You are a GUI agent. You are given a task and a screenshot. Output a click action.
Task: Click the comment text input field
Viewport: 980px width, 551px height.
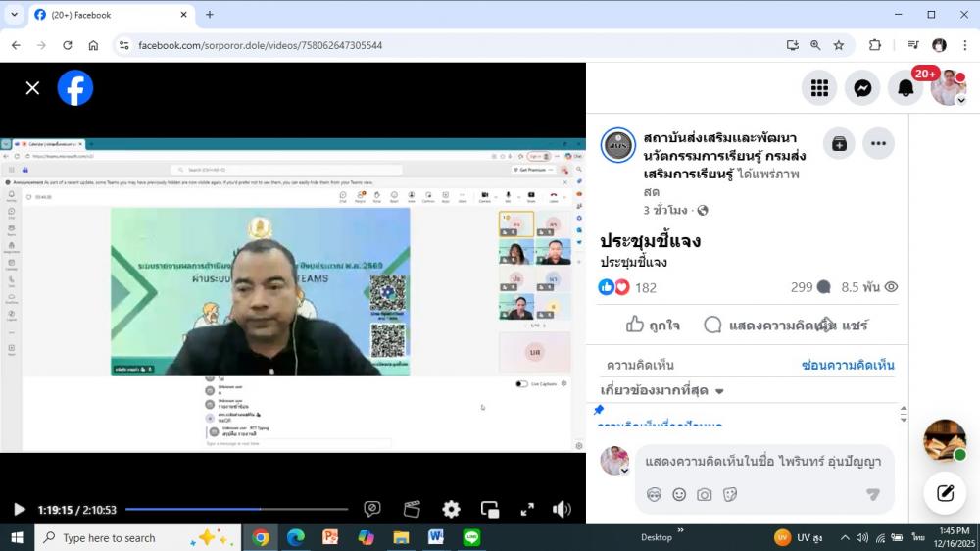click(762, 462)
